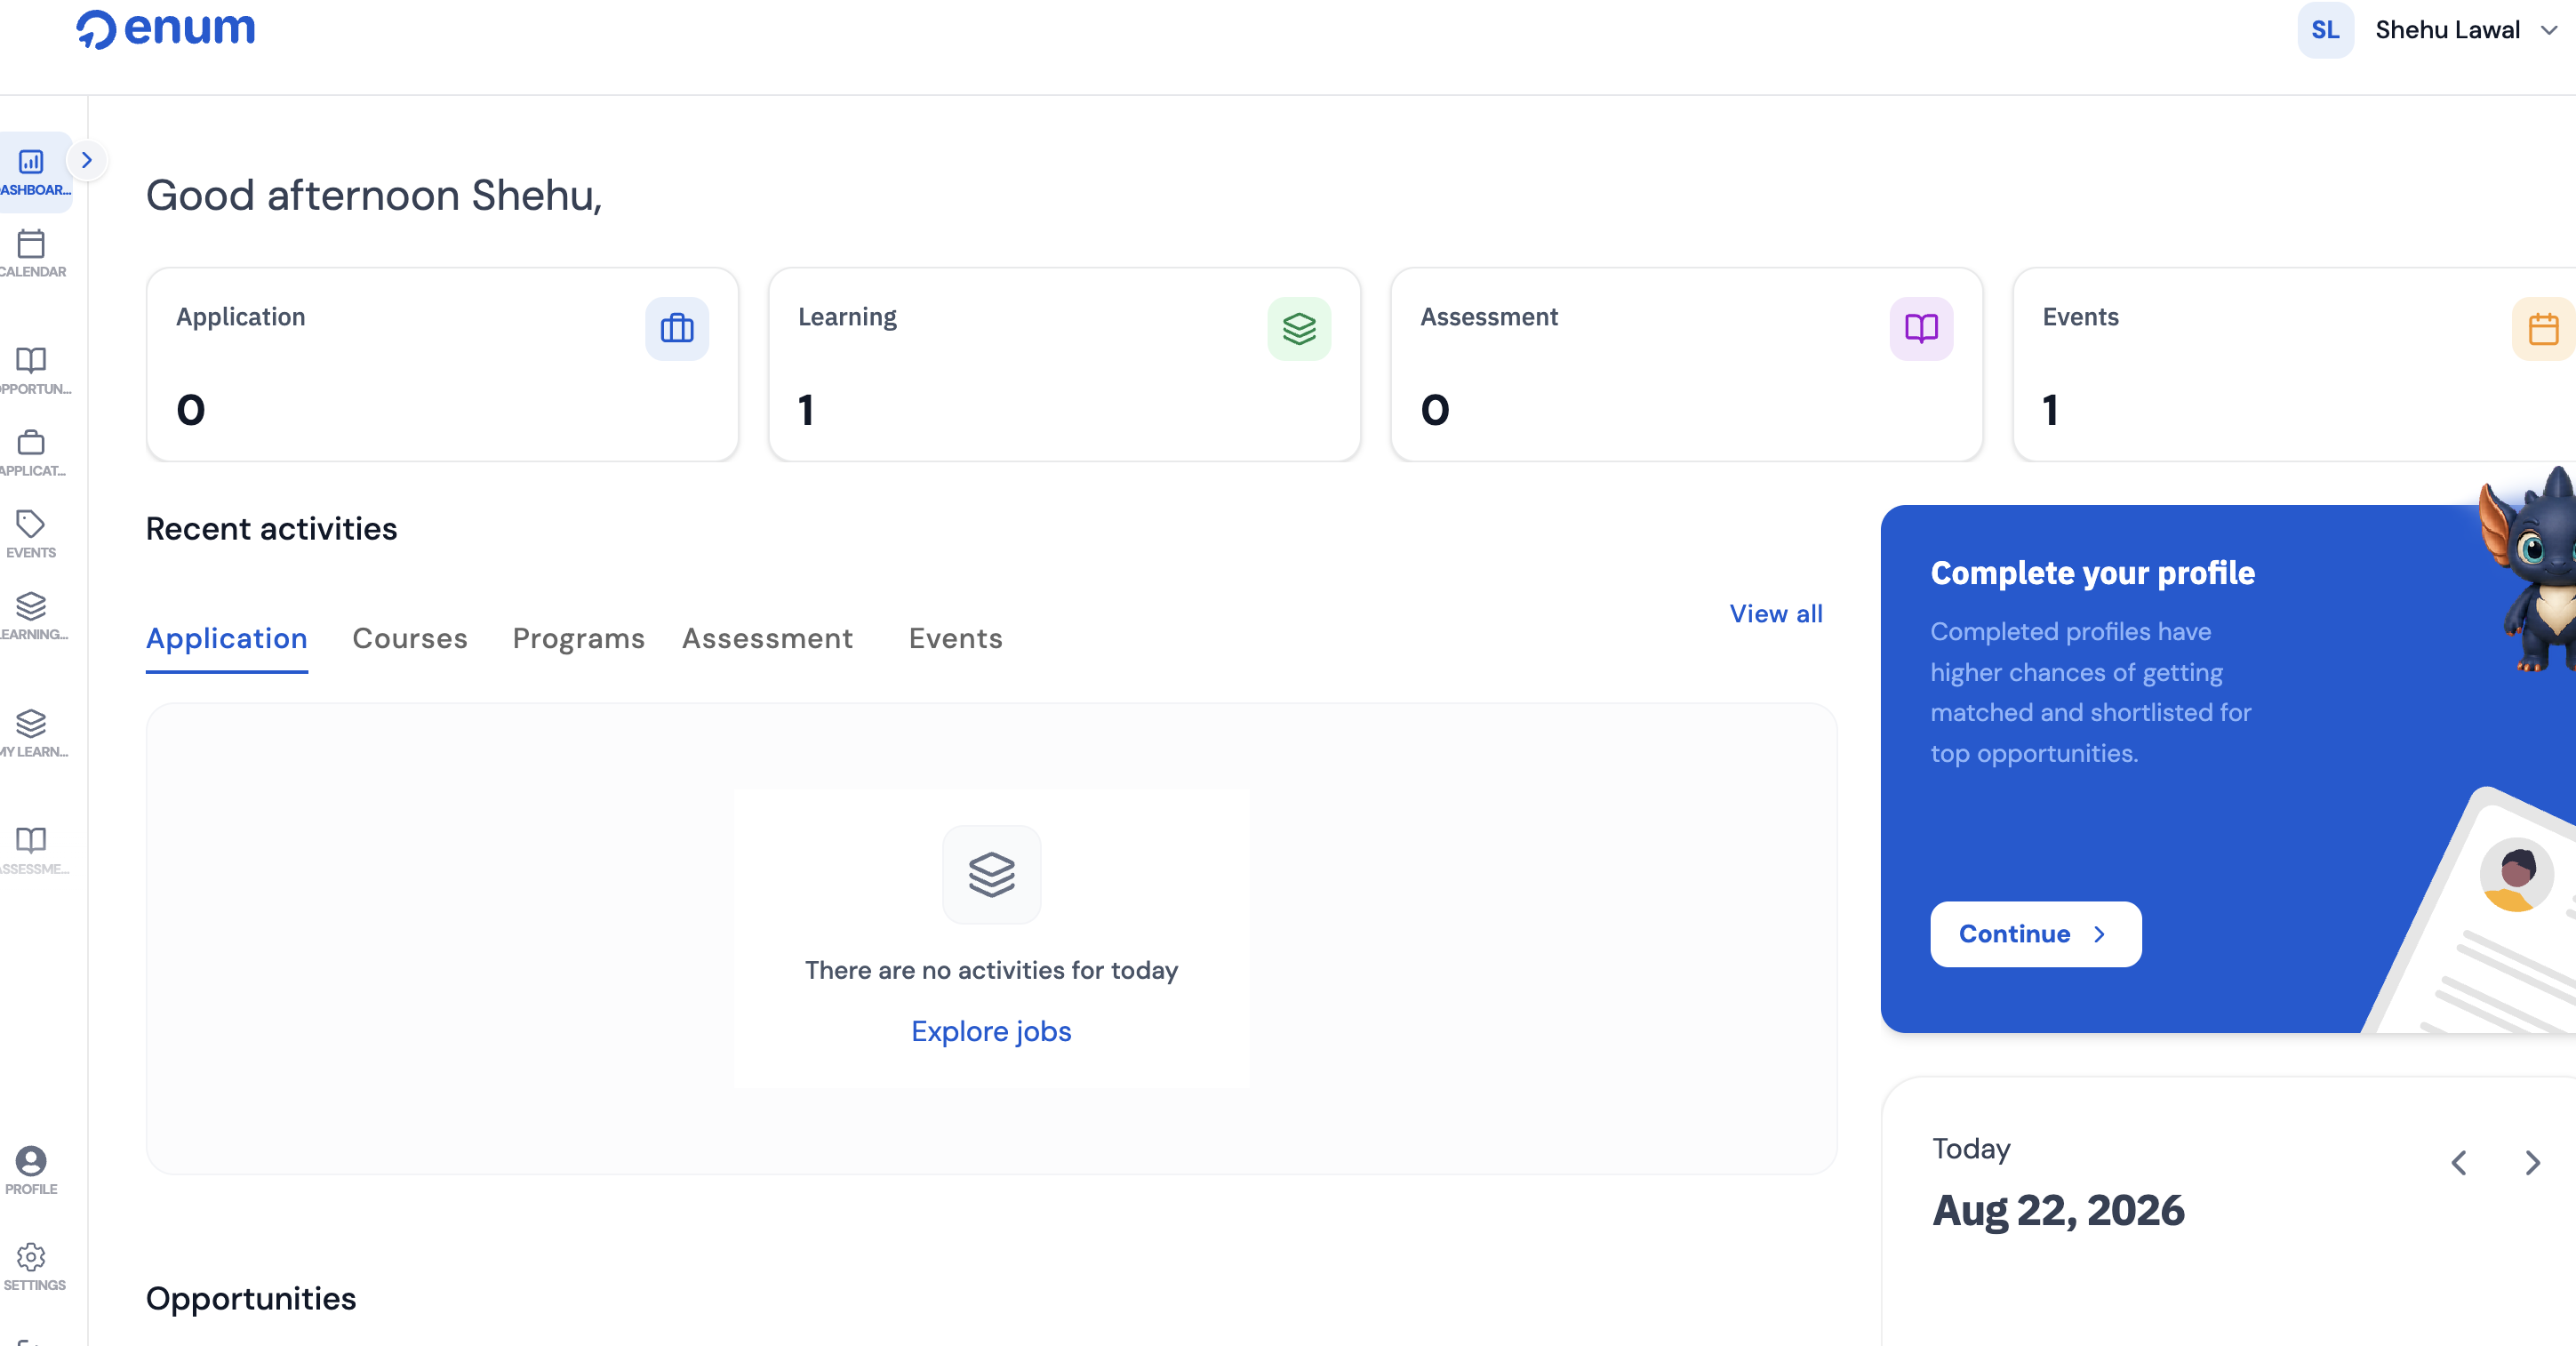This screenshot has width=2576, height=1346.
Task: Click the Good afternoon Shehu greeting
Action: pos(374,195)
